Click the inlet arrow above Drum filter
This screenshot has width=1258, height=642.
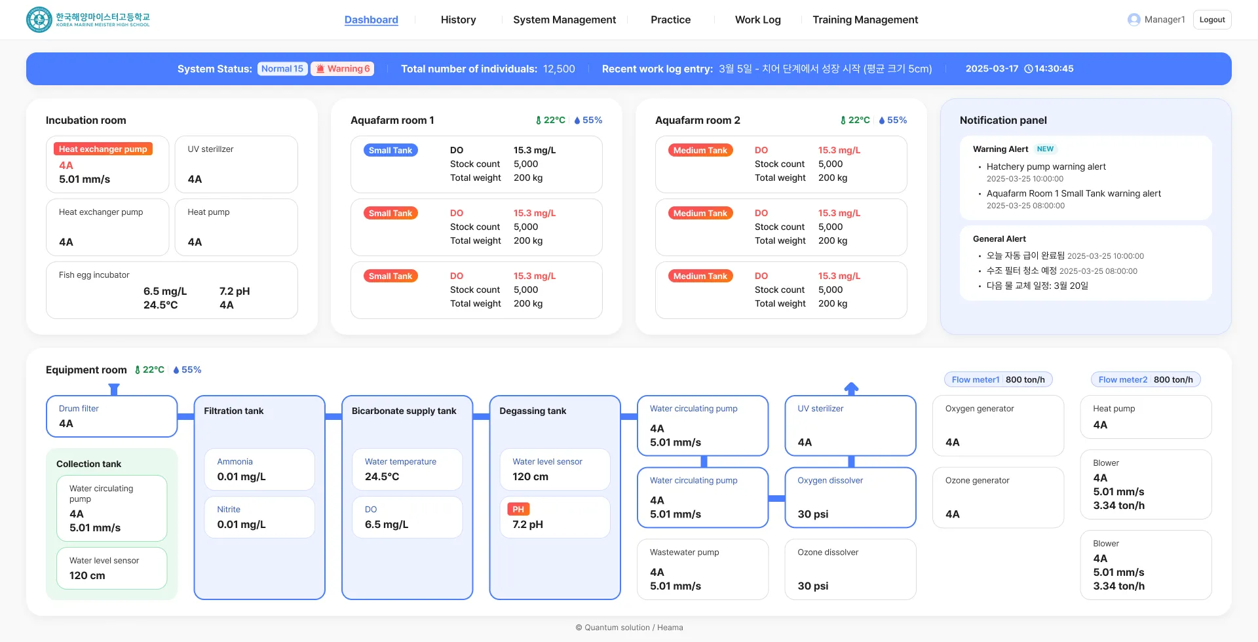pos(114,389)
